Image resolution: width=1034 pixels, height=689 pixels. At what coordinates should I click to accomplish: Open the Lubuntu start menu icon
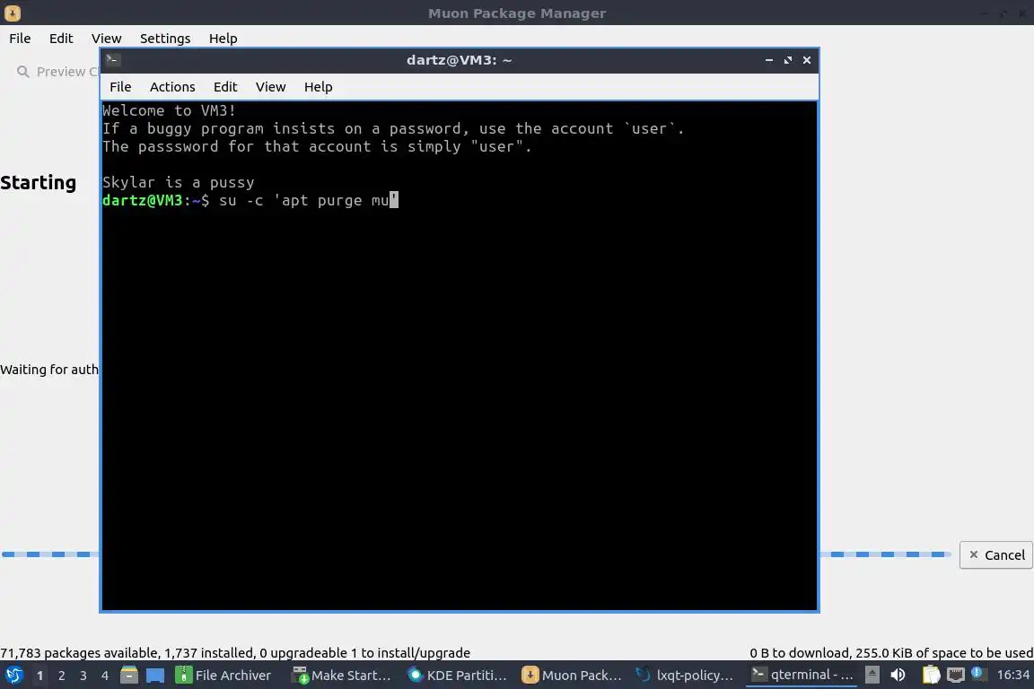pyautogui.click(x=13, y=676)
